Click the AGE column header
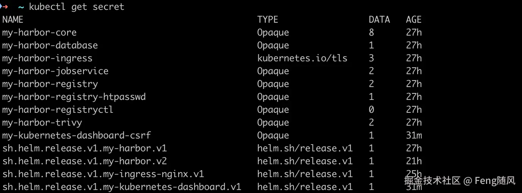 coord(414,20)
